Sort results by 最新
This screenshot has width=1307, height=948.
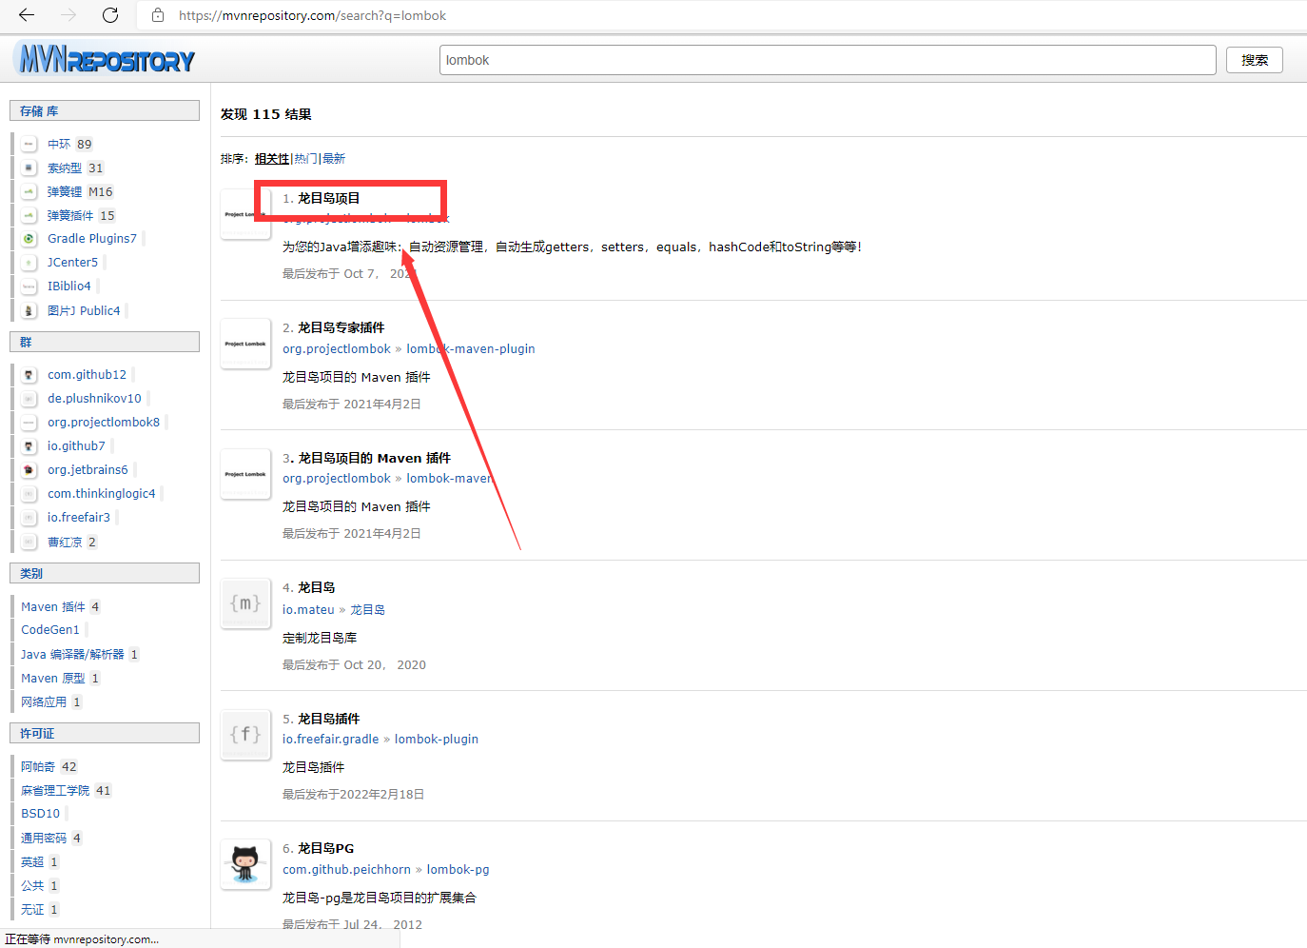pyautogui.click(x=334, y=159)
